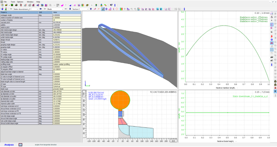Click the blue theta icon in right sidebar
The width and height of the screenshot is (277, 147).
point(272,40)
